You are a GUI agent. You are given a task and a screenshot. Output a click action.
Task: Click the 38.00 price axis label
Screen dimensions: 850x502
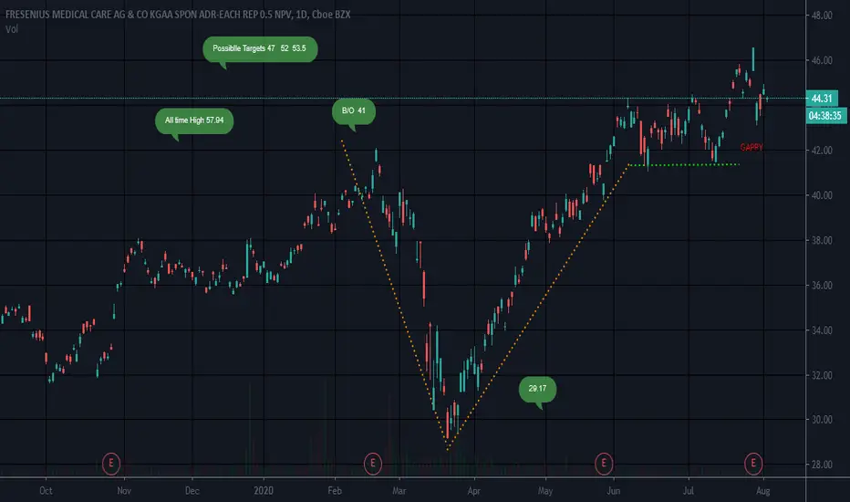pyautogui.click(x=821, y=240)
